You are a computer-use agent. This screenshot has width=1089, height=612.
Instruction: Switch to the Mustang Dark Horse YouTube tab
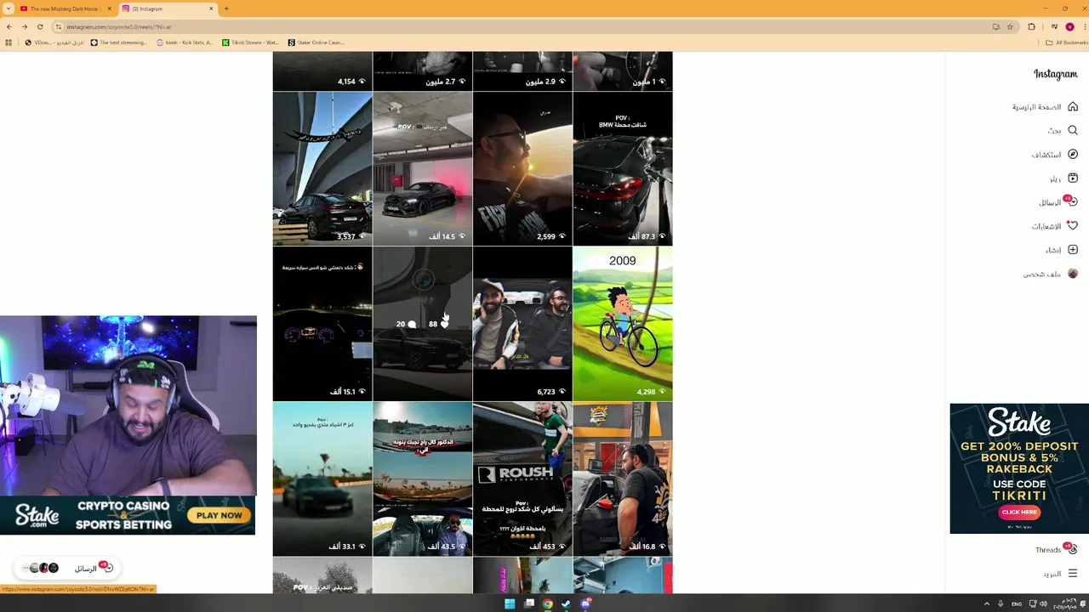pyautogui.click(x=66, y=8)
